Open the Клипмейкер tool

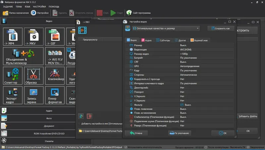click(55, 76)
